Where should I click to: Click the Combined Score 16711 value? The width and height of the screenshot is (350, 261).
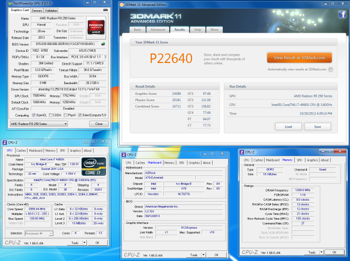(177, 106)
